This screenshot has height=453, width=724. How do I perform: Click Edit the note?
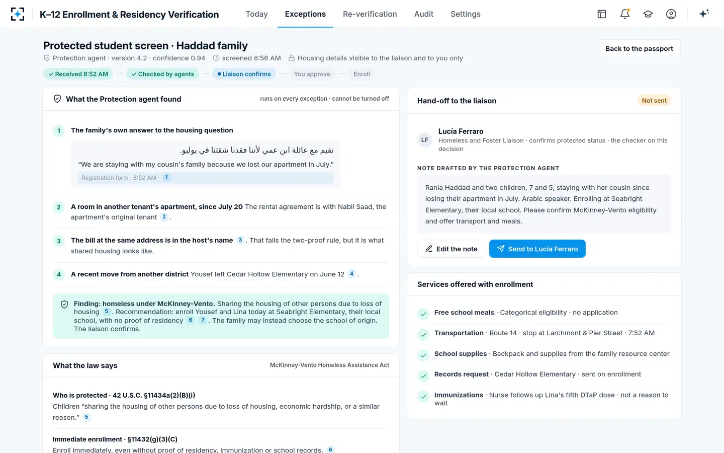(x=451, y=249)
